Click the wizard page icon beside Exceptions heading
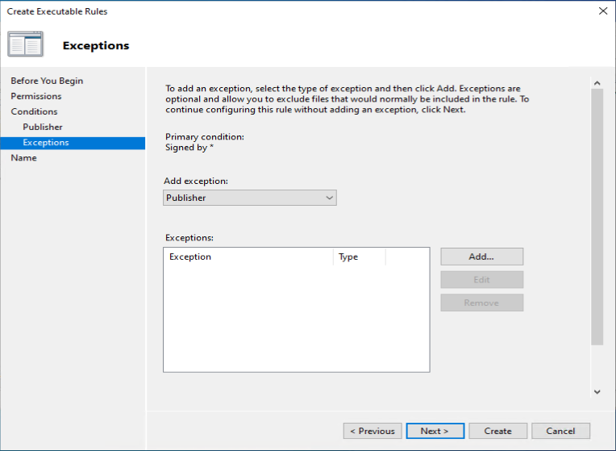Viewport: 616px width, 451px height. (x=25, y=44)
